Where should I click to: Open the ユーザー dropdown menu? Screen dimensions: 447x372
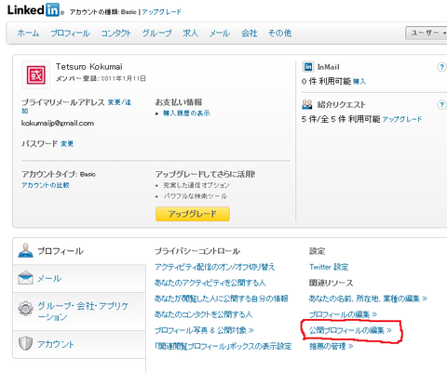[x=427, y=33]
